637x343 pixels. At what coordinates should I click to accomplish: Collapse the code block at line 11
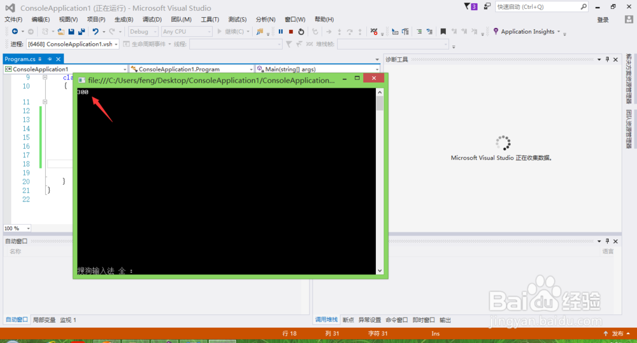point(45,102)
